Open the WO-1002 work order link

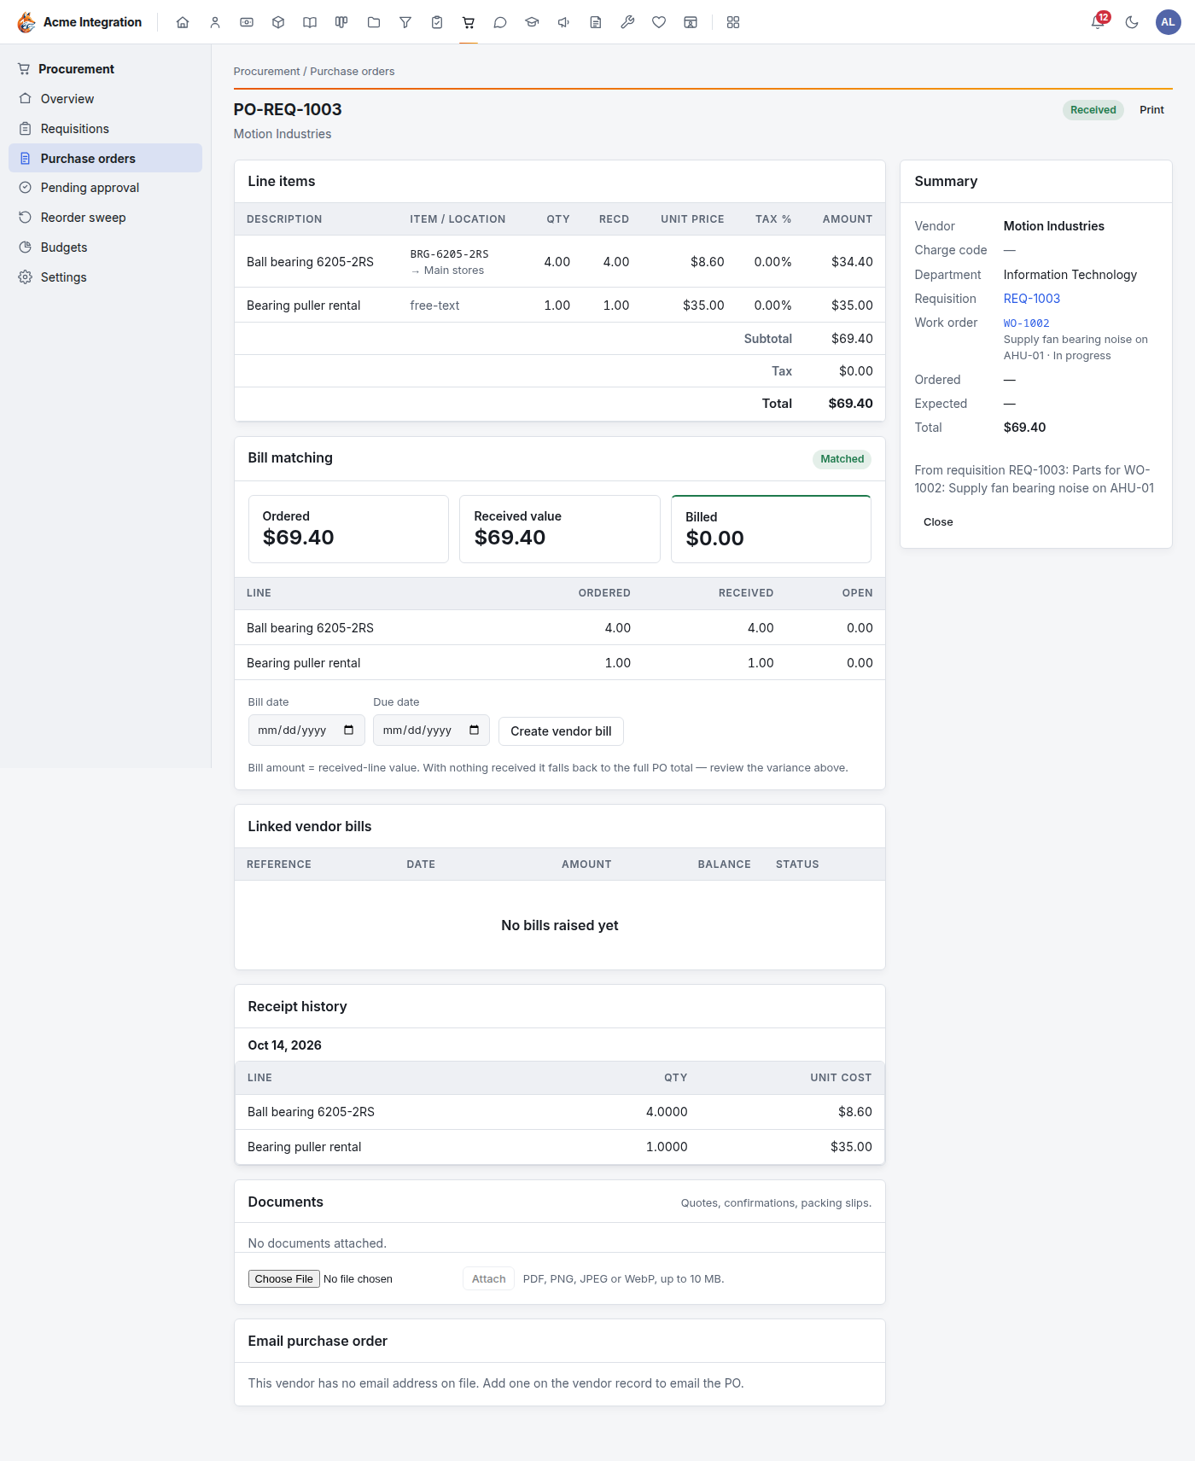click(1026, 323)
